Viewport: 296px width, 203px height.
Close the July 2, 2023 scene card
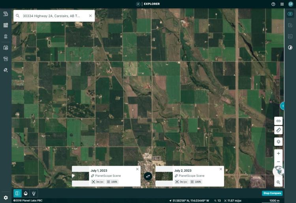[221, 169]
